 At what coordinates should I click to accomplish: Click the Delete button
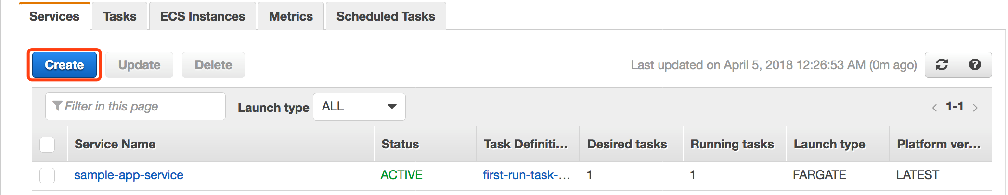tap(213, 65)
